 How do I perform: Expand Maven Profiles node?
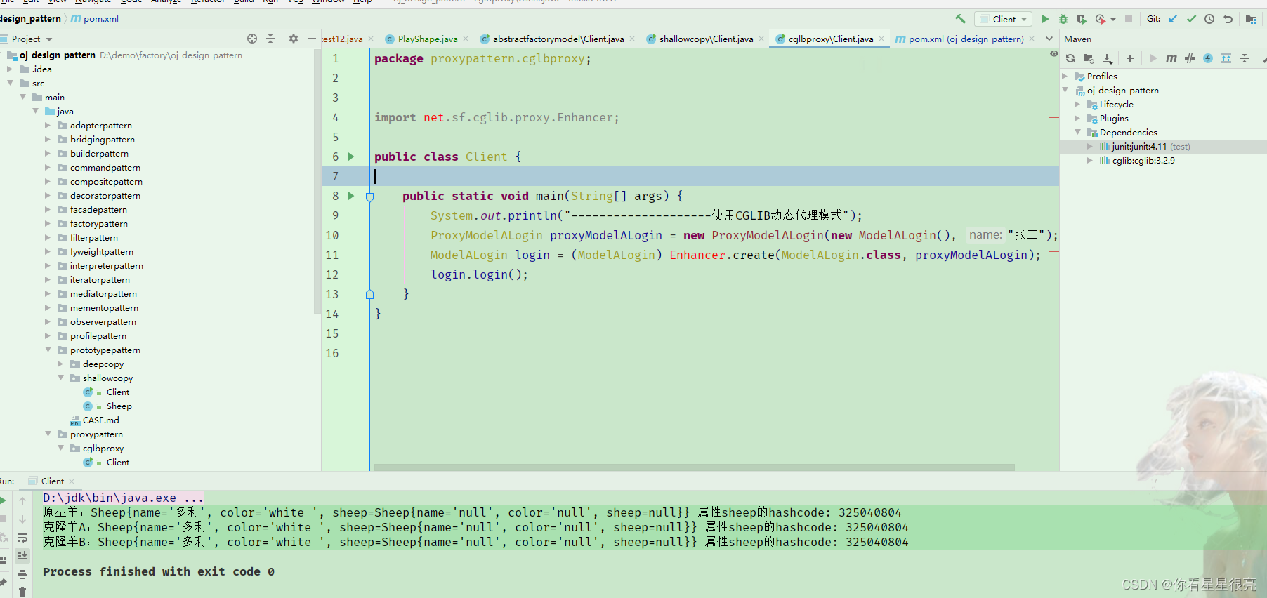pyautogui.click(x=1065, y=76)
